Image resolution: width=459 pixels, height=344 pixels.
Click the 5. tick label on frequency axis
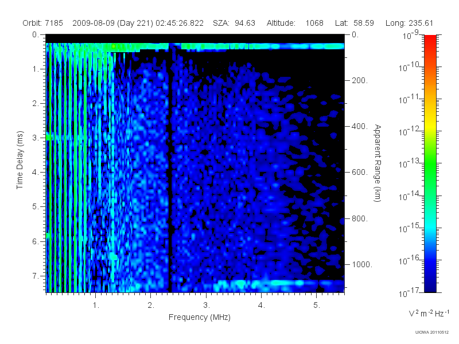317,306
